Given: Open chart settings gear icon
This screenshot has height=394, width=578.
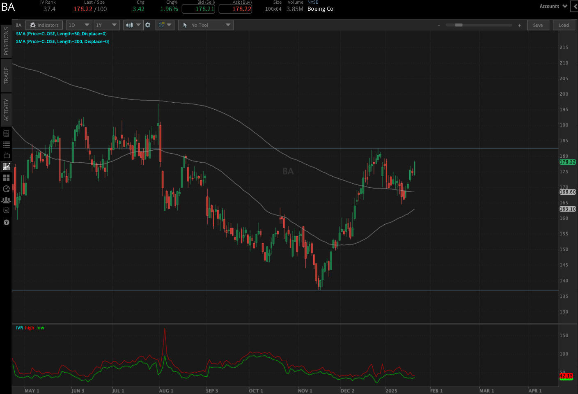Looking at the screenshot, I should click(148, 25).
